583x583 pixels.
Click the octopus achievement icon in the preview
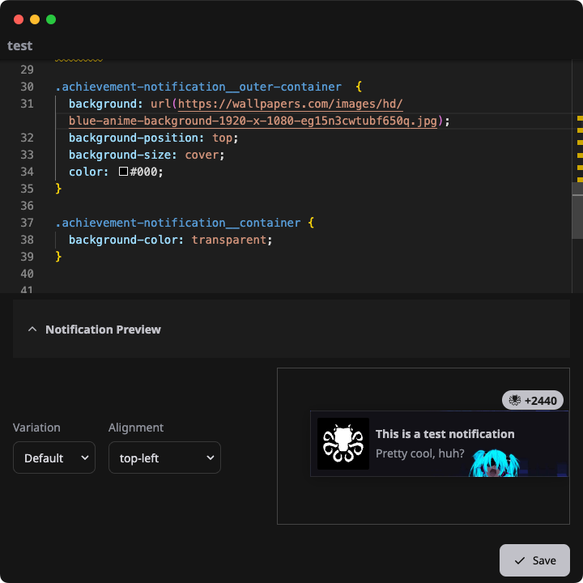coord(343,444)
